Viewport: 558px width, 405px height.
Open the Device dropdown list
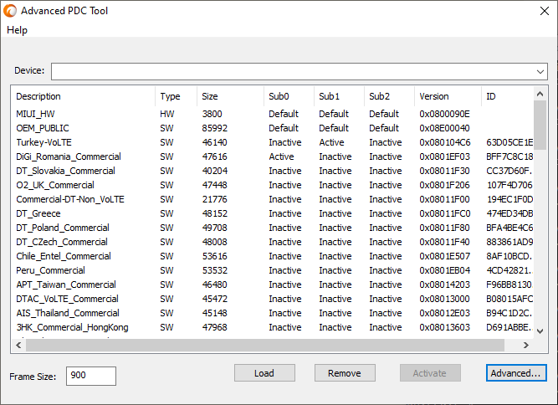(540, 71)
